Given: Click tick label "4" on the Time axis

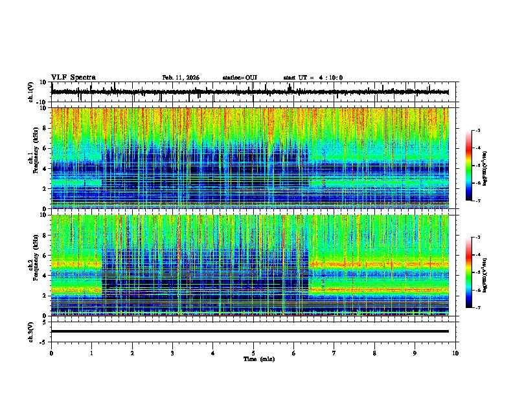Looking at the screenshot, I should tap(213, 353).
